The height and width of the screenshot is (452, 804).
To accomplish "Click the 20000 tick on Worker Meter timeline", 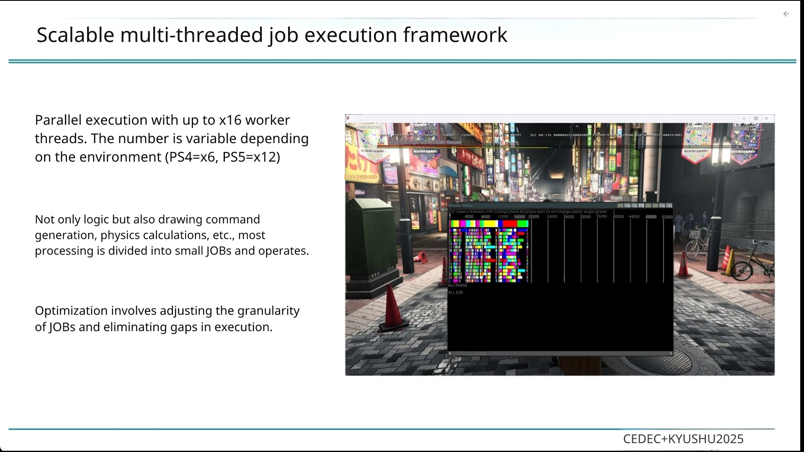I will [x=533, y=217].
